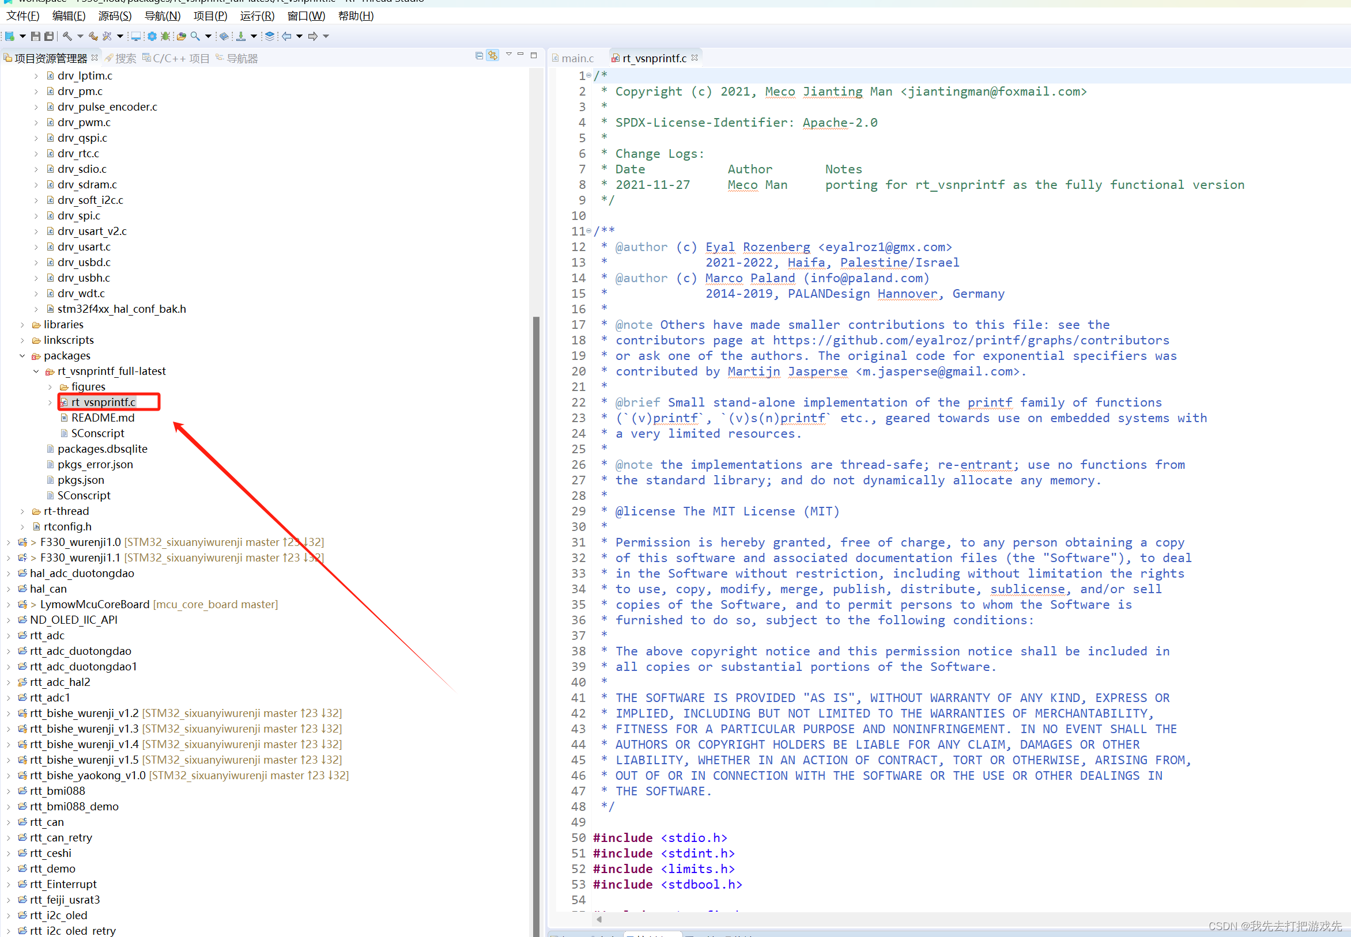Screen dimensions: 1351x937
Task: Click the back navigation arrow icon
Action: pyautogui.click(x=286, y=36)
